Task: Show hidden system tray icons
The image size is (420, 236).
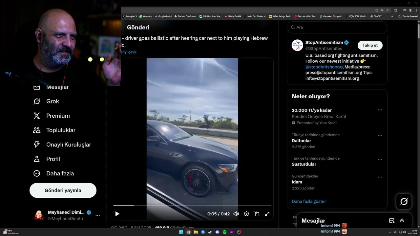Action: pyautogui.click(x=390, y=232)
